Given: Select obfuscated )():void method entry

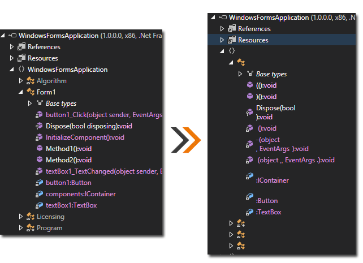Looking at the screenshot, I should (x=266, y=97).
